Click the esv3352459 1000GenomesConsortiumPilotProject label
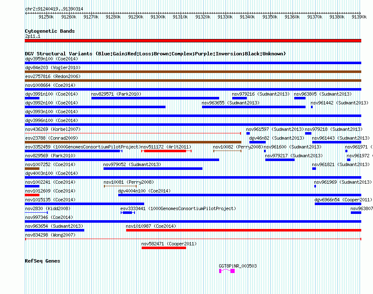The height and width of the screenshot is (294, 373). [83, 147]
